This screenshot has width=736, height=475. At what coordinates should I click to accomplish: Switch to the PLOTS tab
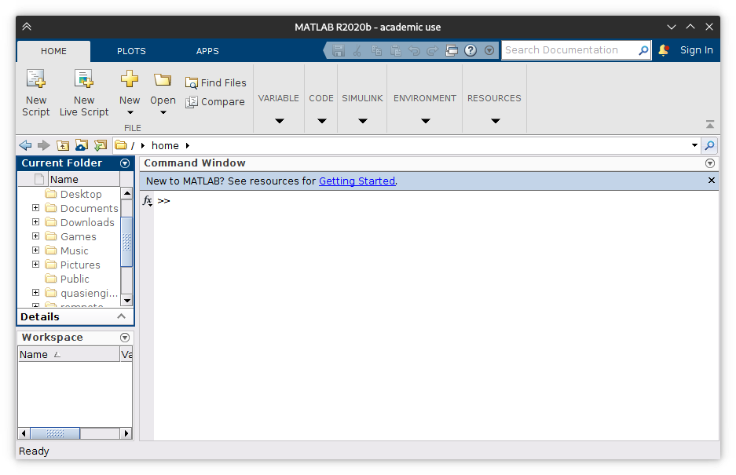(131, 51)
